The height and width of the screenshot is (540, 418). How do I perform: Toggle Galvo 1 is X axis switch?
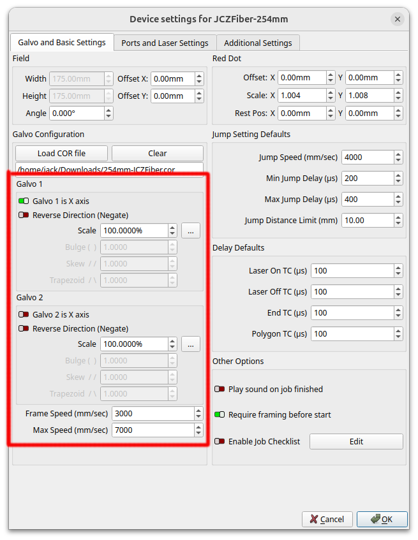tap(24, 201)
